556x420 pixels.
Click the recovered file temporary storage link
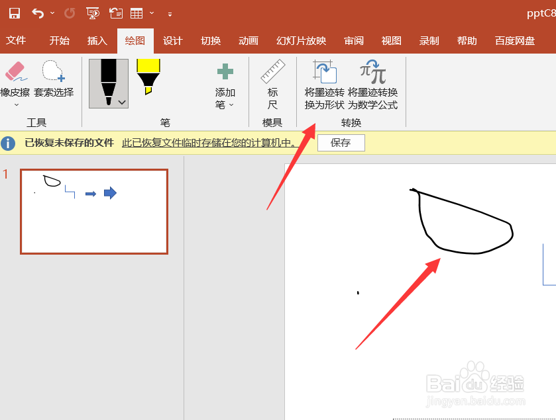(x=209, y=143)
